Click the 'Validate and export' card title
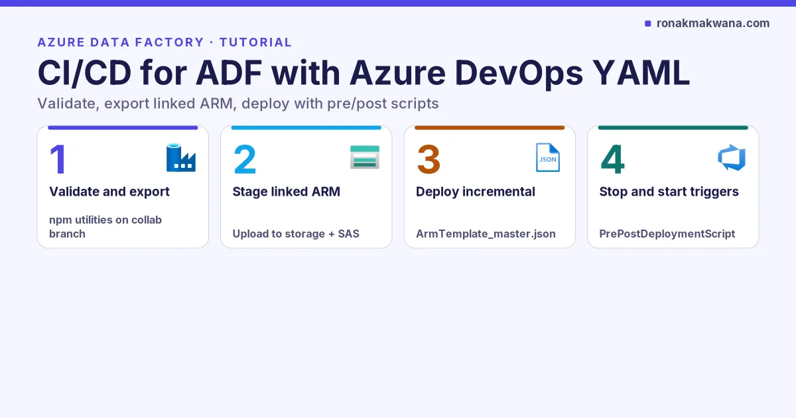 point(109,192)
